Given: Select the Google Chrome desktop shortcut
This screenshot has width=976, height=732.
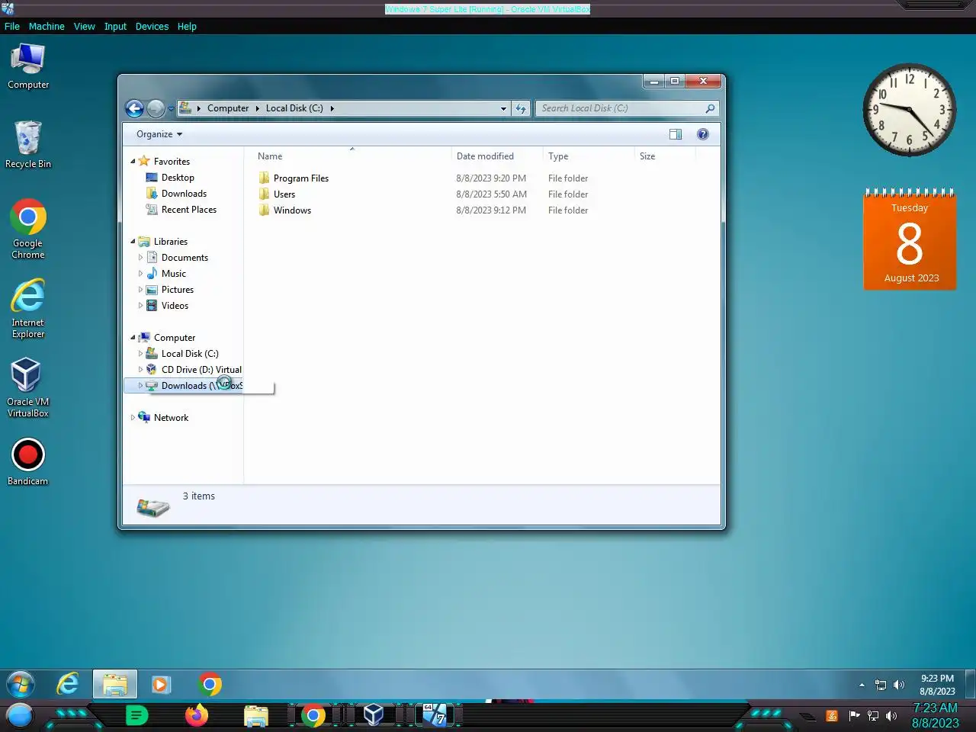Looking at the screenshot, I should pyautogui.click(x=28, y=230).
